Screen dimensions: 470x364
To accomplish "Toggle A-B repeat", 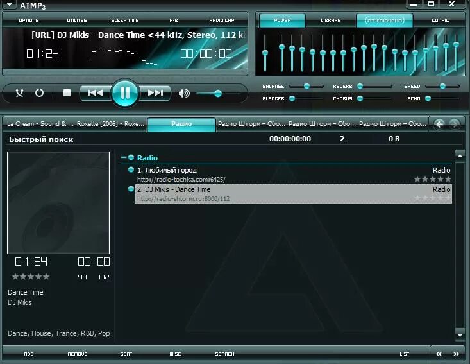I will coord(174,20).
